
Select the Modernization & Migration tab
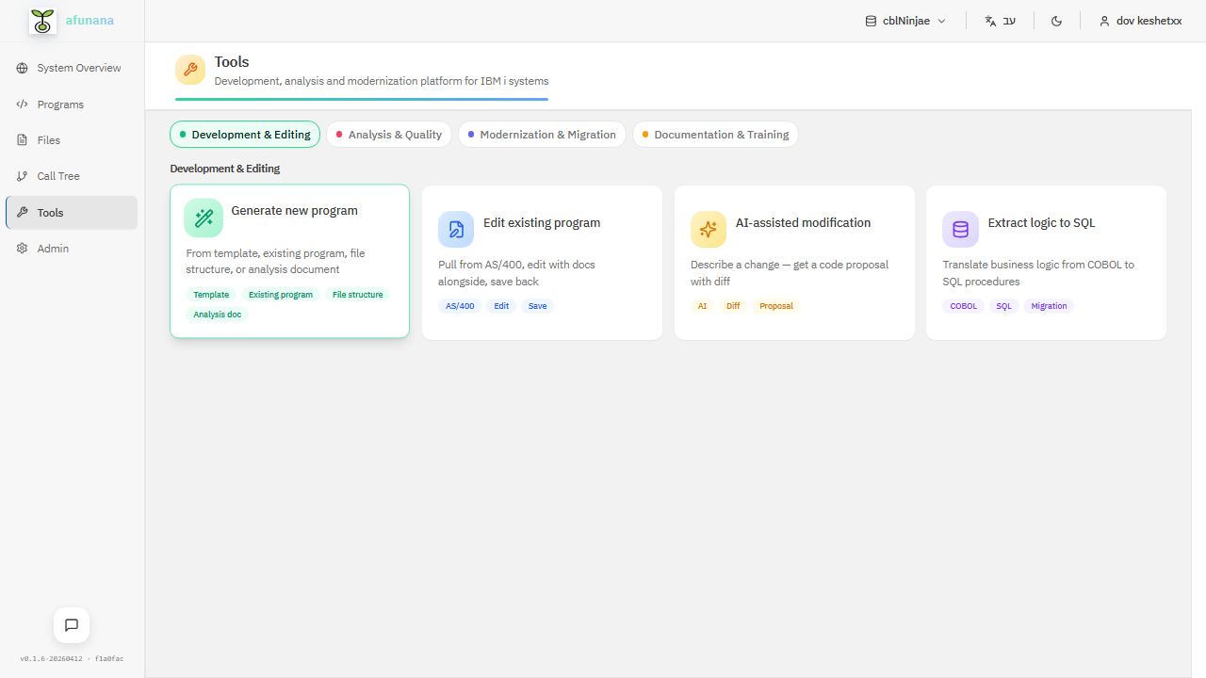click(x=542, y=134)
